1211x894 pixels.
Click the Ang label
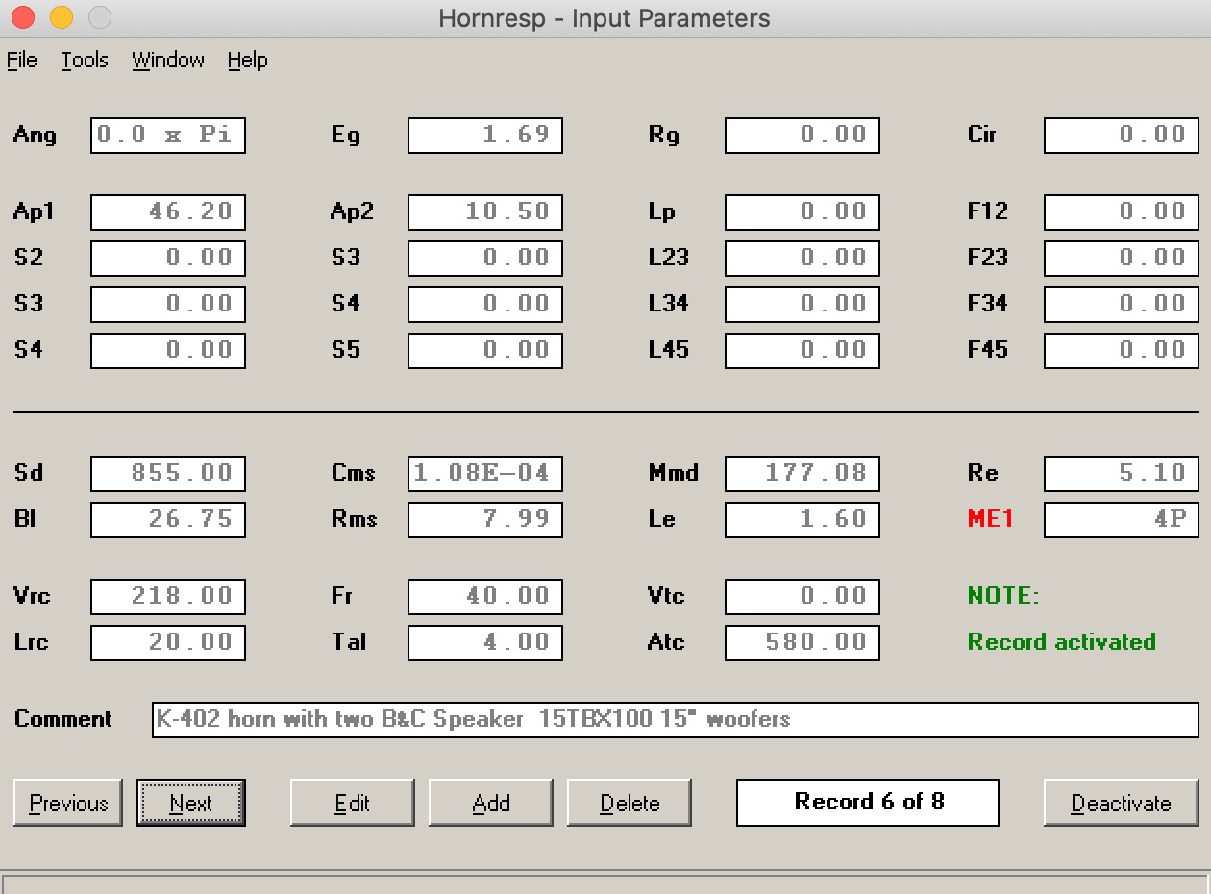coord(35,136)
